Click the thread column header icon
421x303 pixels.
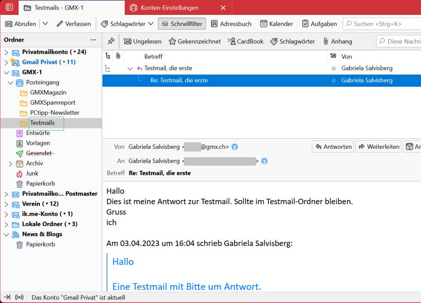[x=108, y=56]
